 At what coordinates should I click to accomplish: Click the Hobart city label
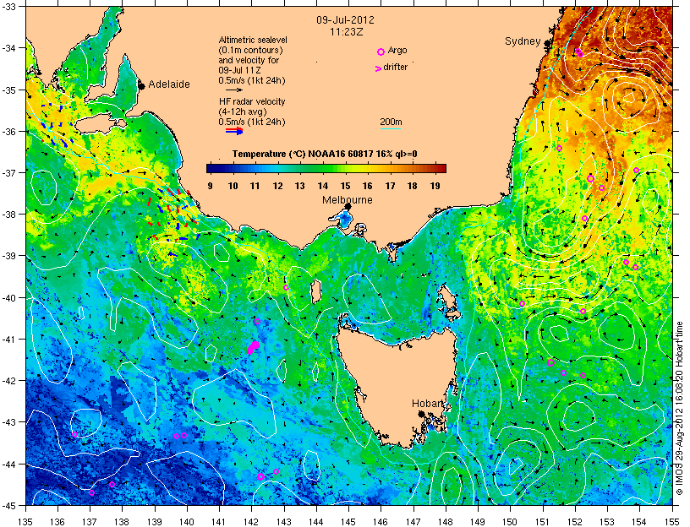(x=427, y=403)
